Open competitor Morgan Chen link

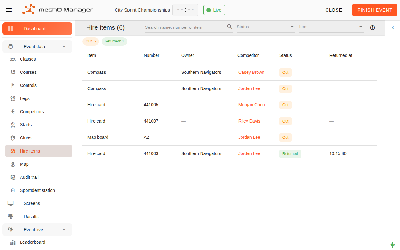point(252,105)
